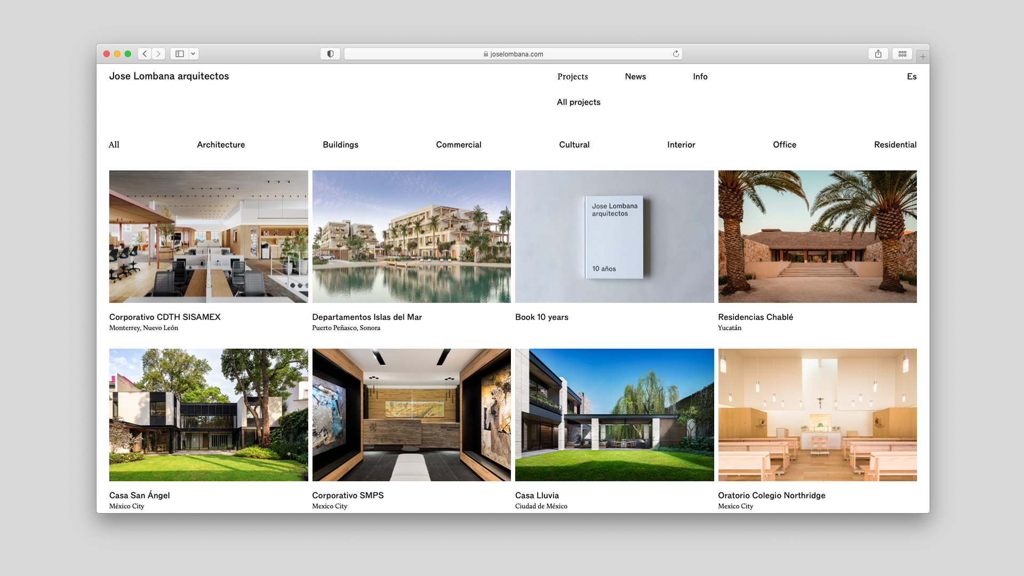The width and height of the screenshot is (1024, 576).
Task: Click the green fullscreen window button
Action: coord(128,54)
